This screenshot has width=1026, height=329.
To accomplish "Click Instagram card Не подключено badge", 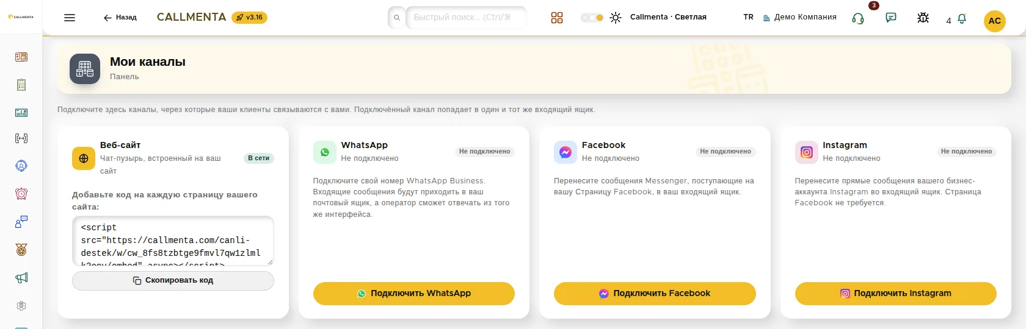I will 966,151.
